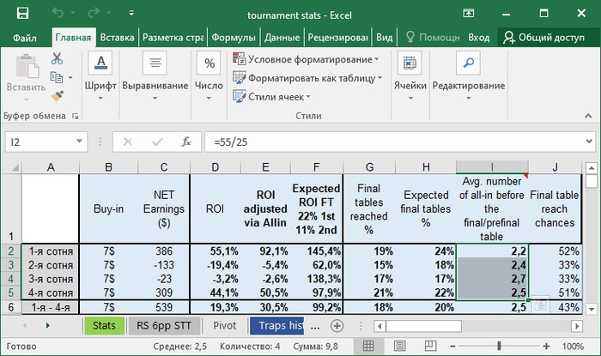Switch to Page Layout view icon

pyautogui.click(x=399, y=346)
